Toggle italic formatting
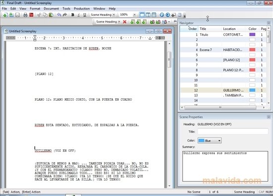This screenshot has width=273, height=196. tap(79, 15)
